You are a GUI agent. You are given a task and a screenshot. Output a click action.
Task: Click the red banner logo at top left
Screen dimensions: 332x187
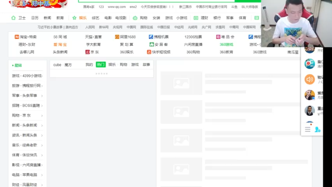(x=38, y=4)
